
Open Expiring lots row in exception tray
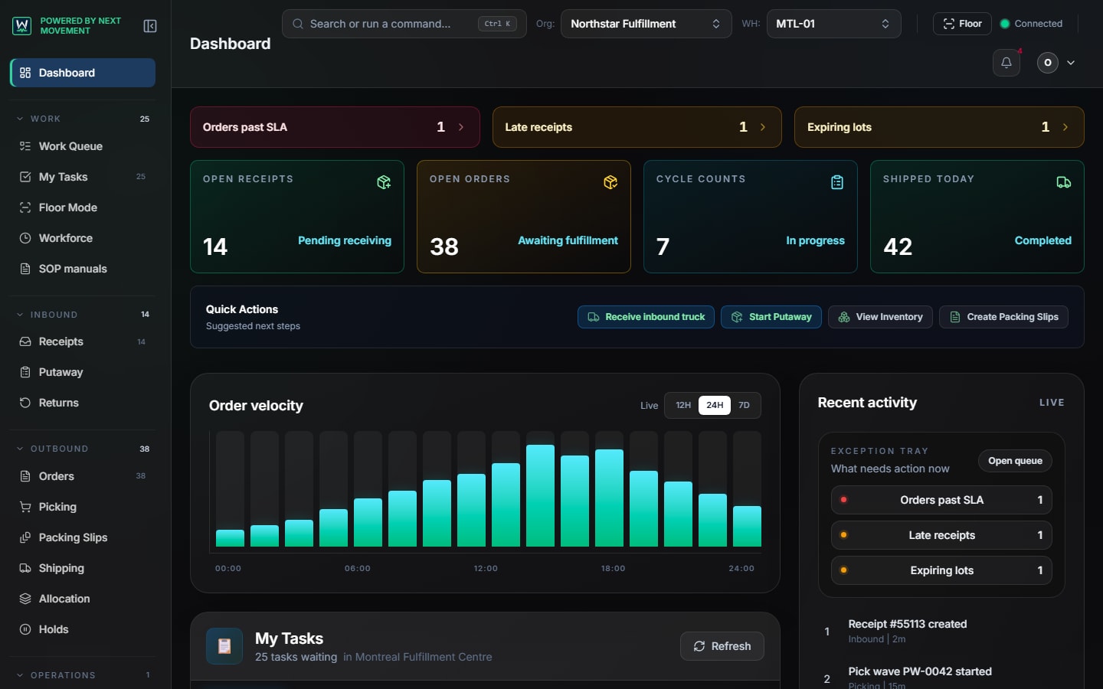(x=941, y=570)
